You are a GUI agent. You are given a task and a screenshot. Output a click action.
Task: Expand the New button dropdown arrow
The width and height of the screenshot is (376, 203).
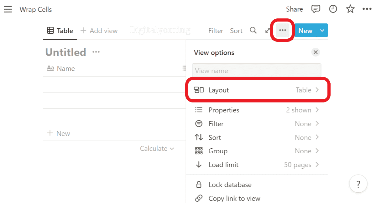pyautogui.click(x=322, y=30)
